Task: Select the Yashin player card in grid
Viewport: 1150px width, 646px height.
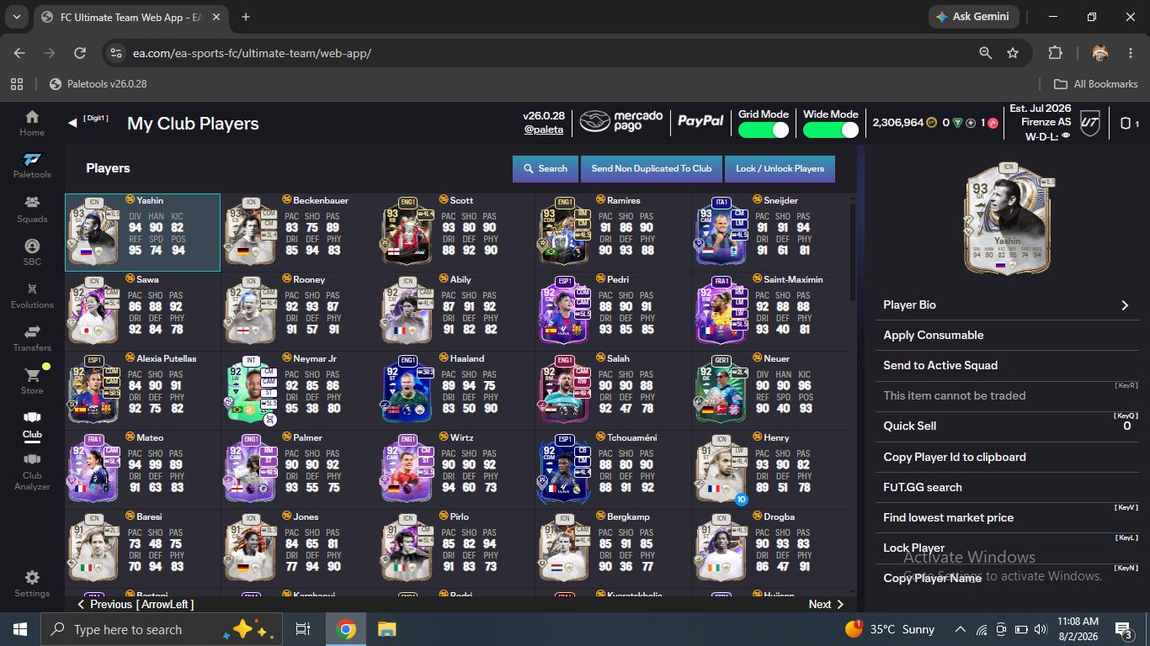Action: pyautogui.click(x=142, y=232)
